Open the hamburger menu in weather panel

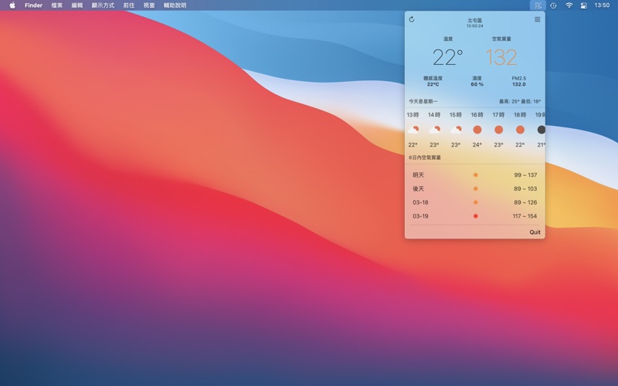(x=537, y=19)
